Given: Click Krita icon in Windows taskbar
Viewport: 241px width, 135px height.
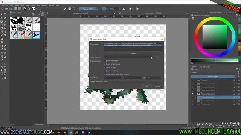Looking at the screenshot, I should 71,132.
